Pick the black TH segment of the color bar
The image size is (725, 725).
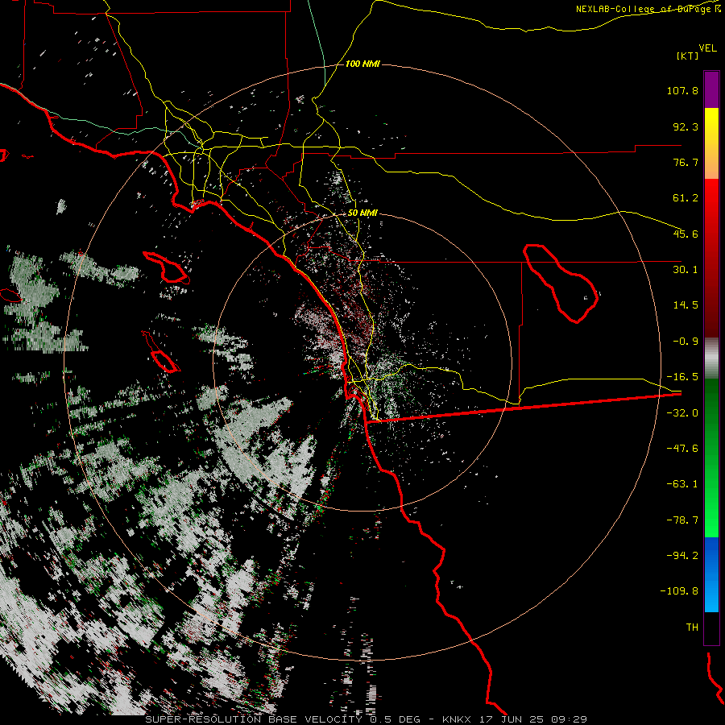(711, 628)
